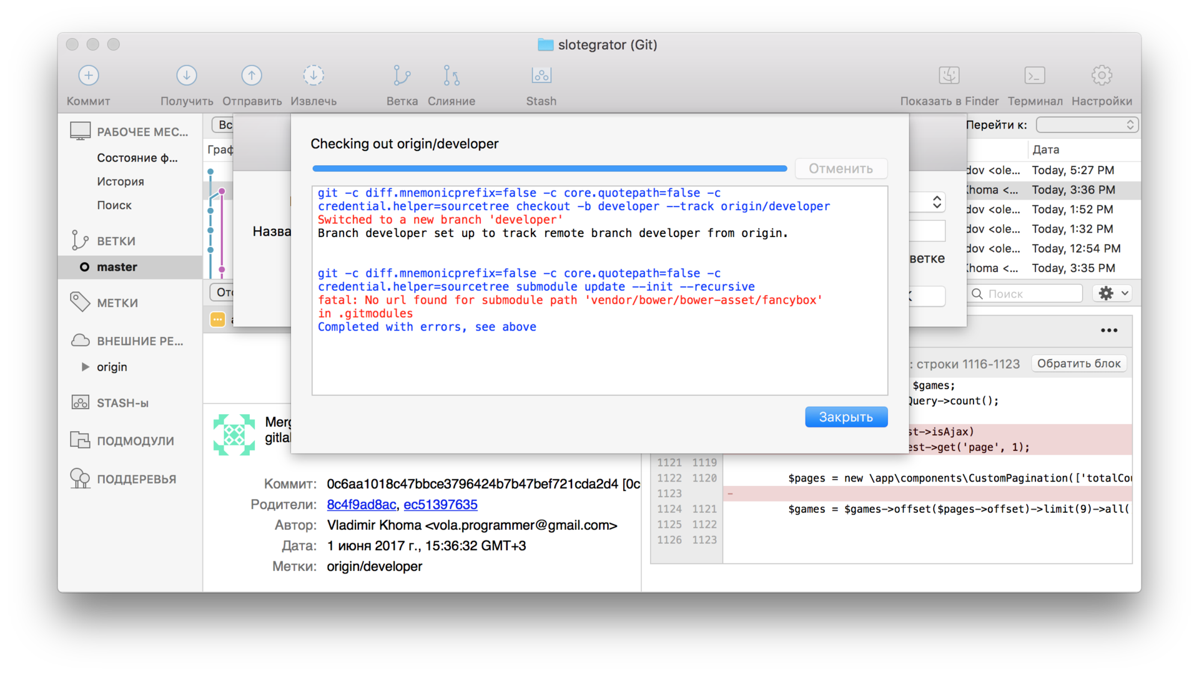This screenshot has height=675, width=1199.
Task: Click the Показать в Finder icon
Action: pos(949,75)
